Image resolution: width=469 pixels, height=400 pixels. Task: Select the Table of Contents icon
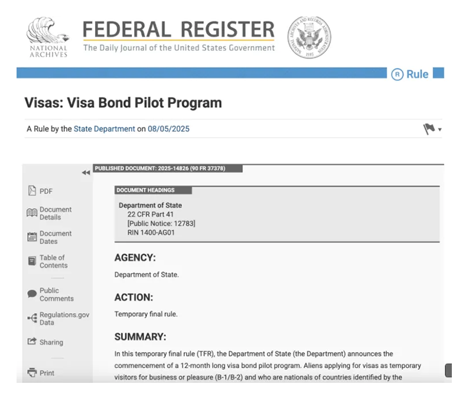click(32, 261)
